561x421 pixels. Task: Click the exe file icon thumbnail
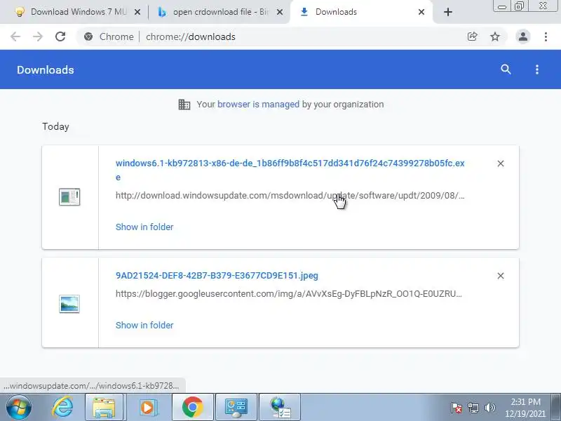[69, 197]
